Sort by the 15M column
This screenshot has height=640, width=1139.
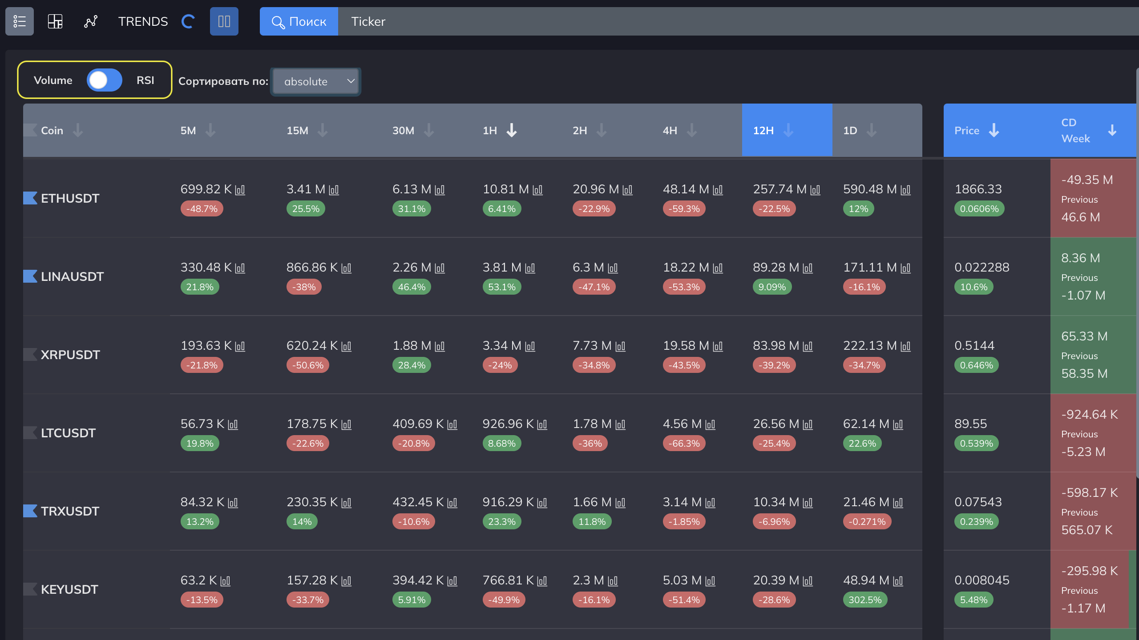click(323, 130)
